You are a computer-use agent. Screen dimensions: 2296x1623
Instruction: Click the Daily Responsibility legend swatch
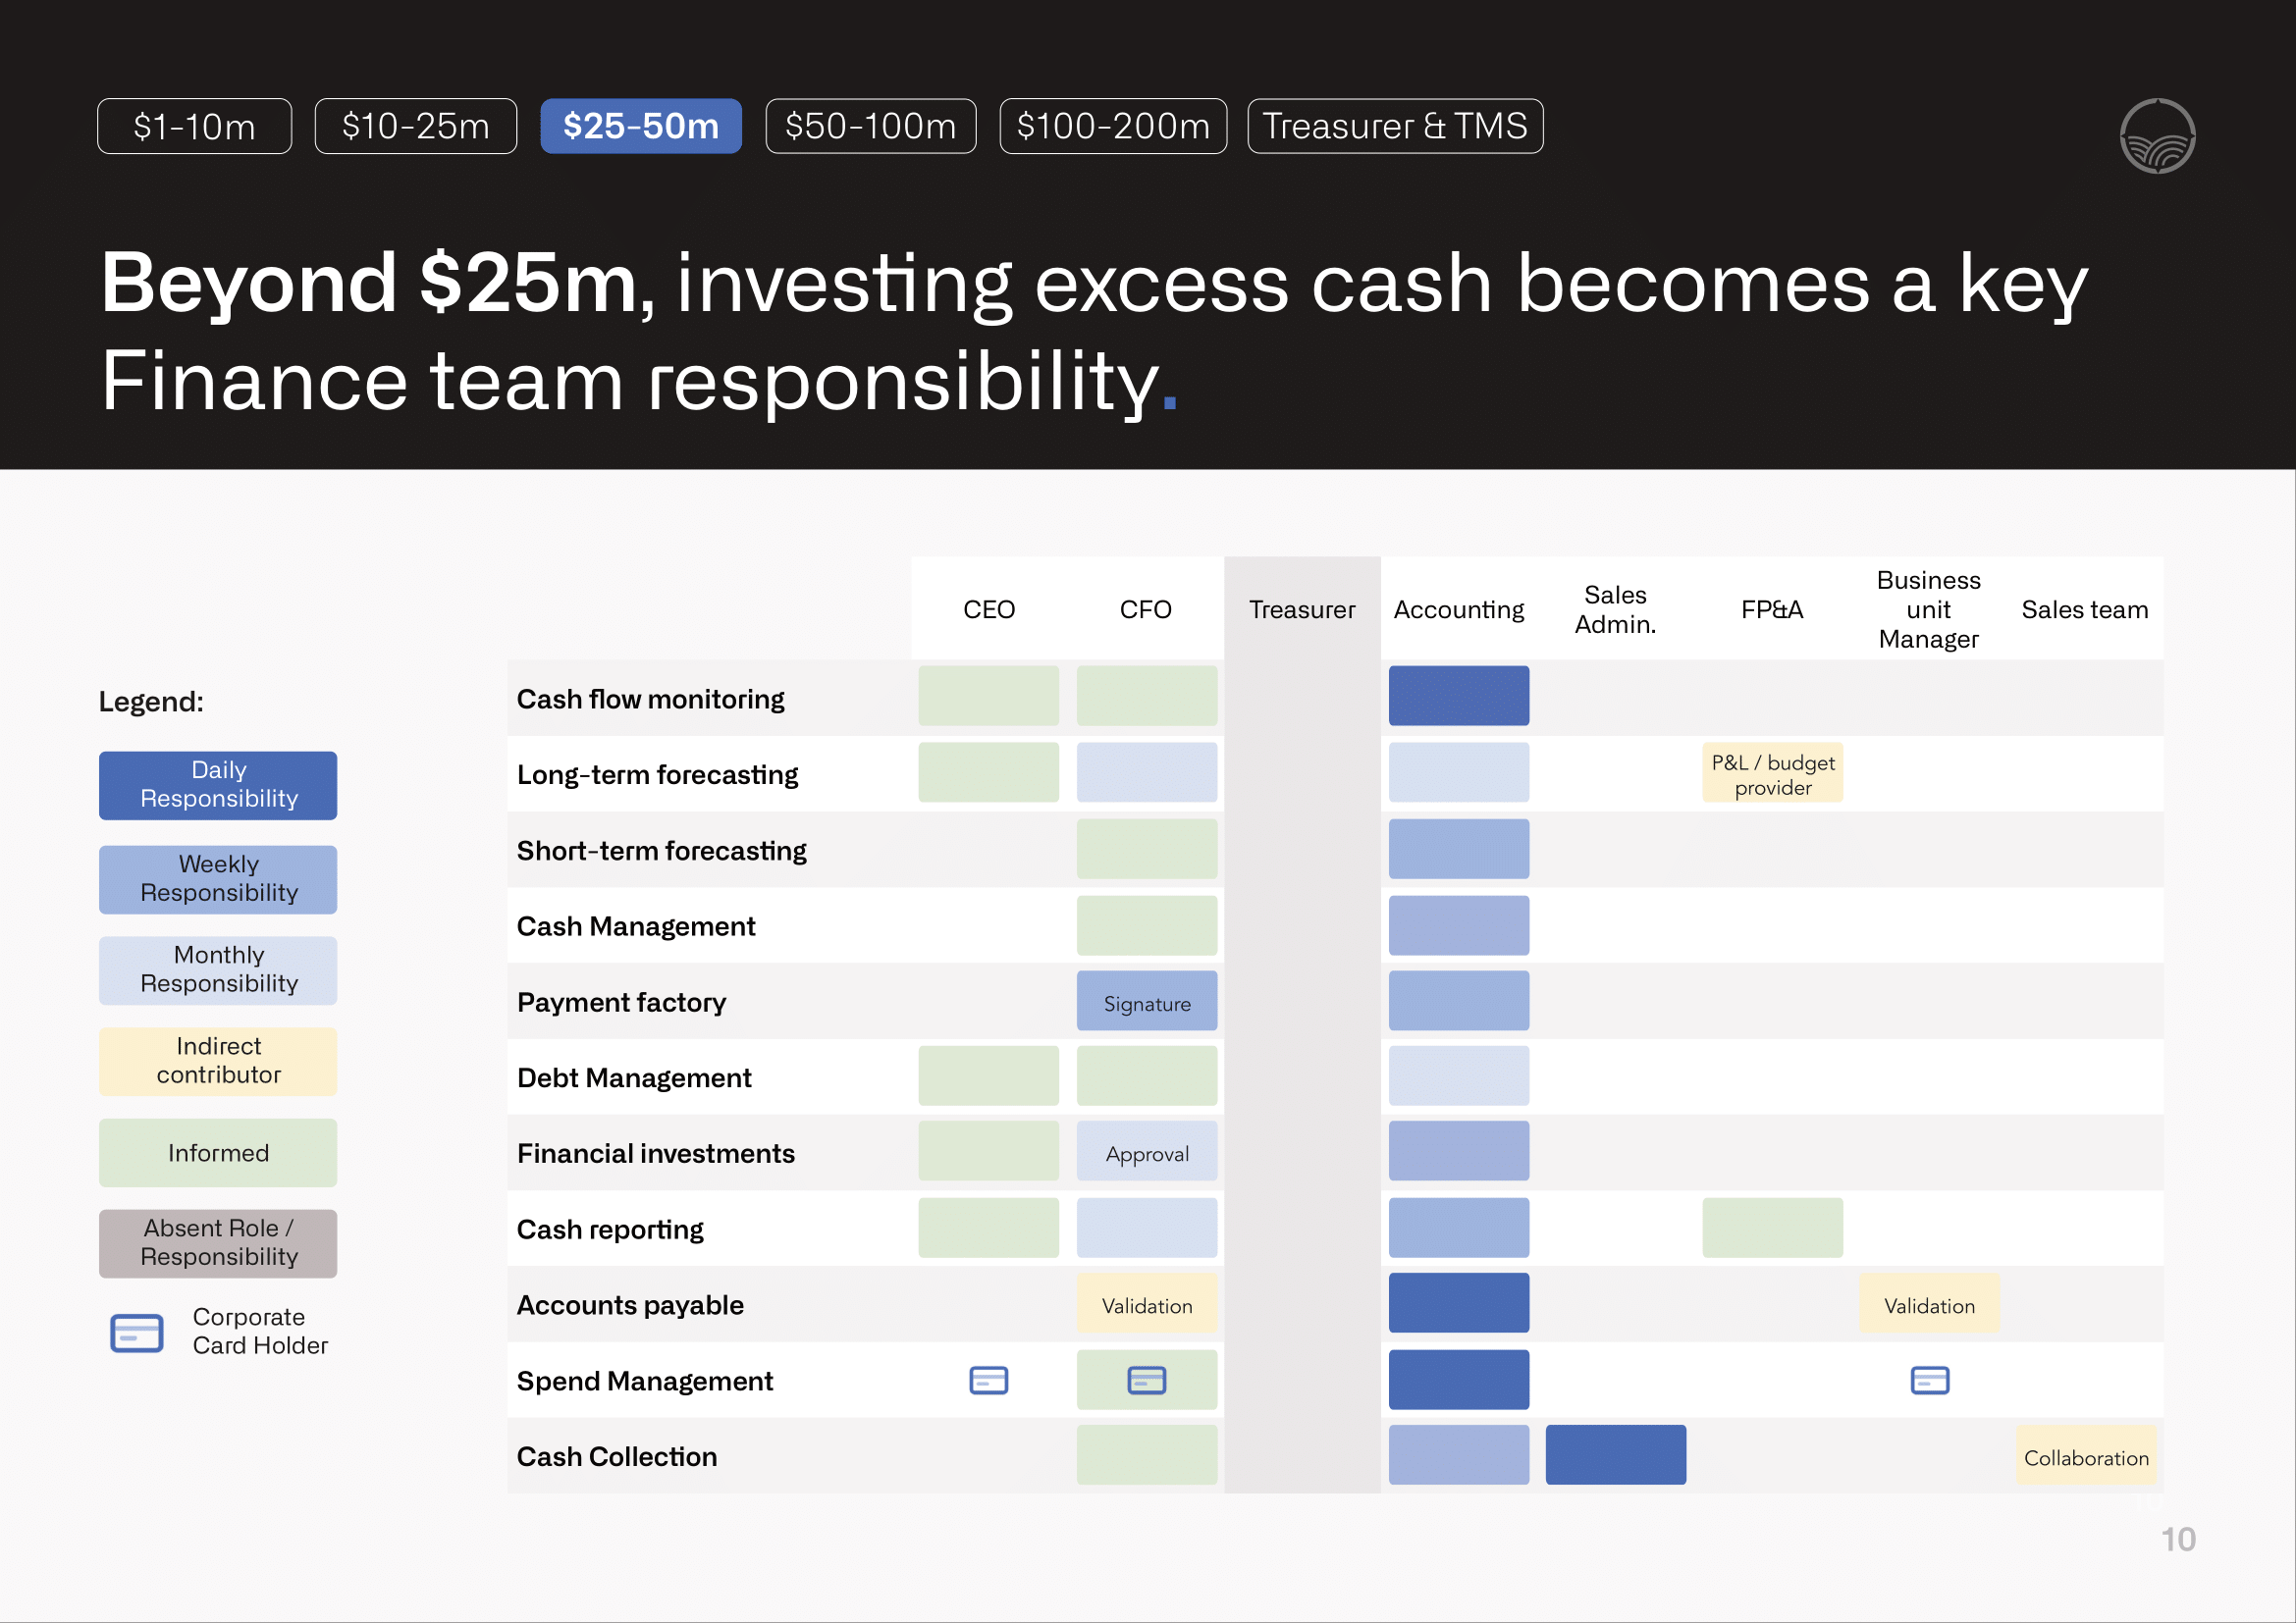218,785
